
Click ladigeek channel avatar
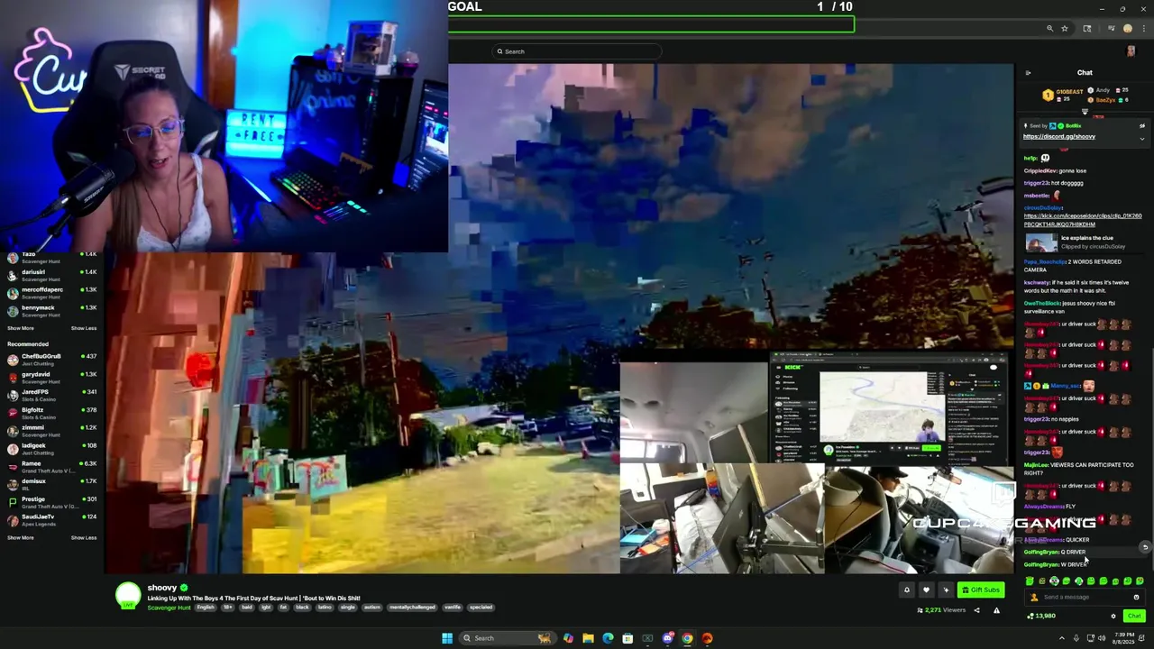(12, 448)
